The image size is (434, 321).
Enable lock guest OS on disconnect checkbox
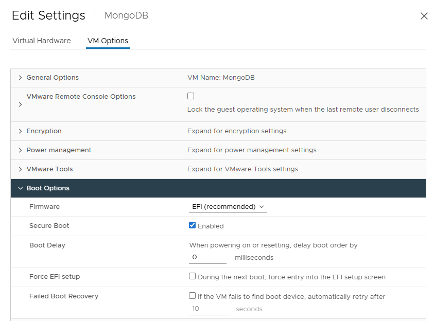point(190,96)
